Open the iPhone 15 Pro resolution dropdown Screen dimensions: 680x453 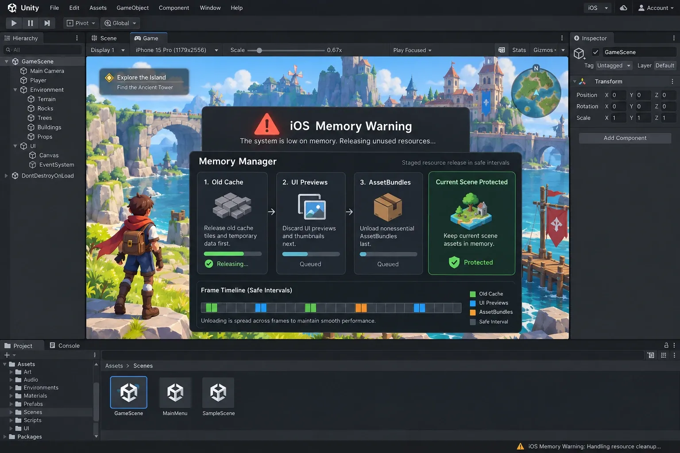pyautogui.click(x=177, y=50)
